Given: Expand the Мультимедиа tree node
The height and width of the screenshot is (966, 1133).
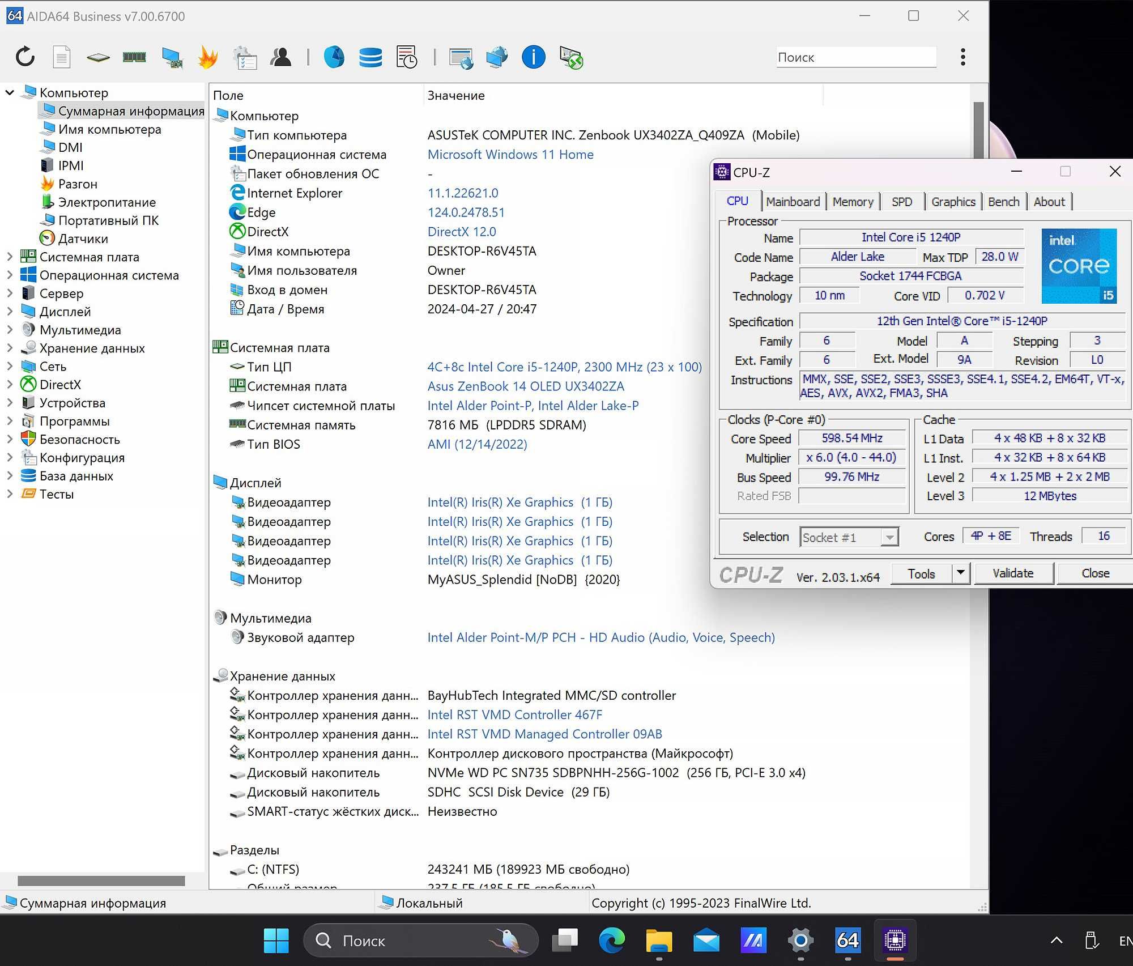Looking at the screenshot, I should 10,330.
